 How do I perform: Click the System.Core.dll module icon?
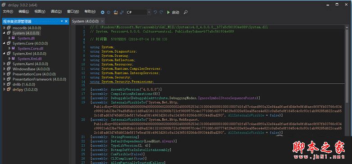(14, 48)
